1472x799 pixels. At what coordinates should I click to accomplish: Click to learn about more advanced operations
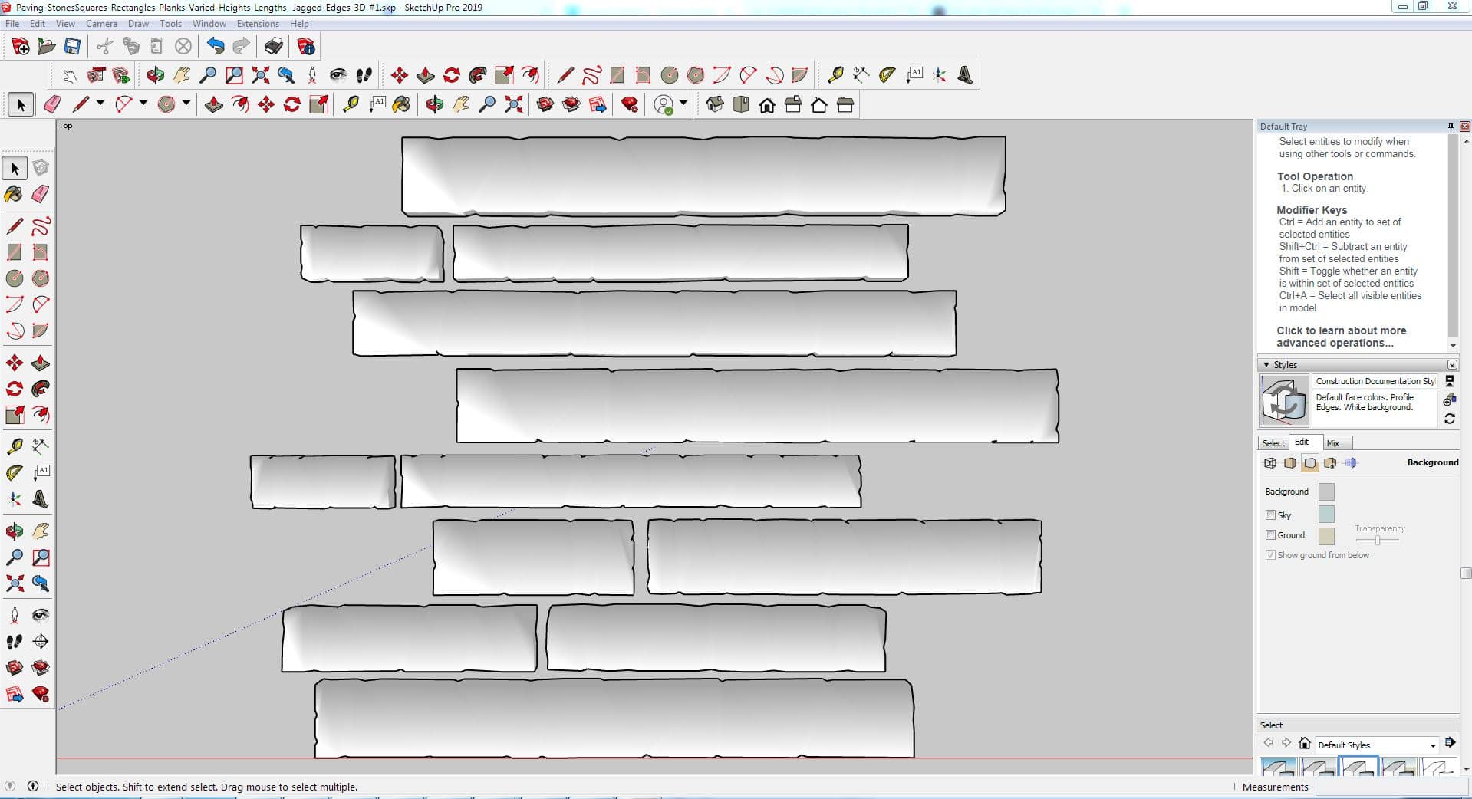click(1341, 337)
